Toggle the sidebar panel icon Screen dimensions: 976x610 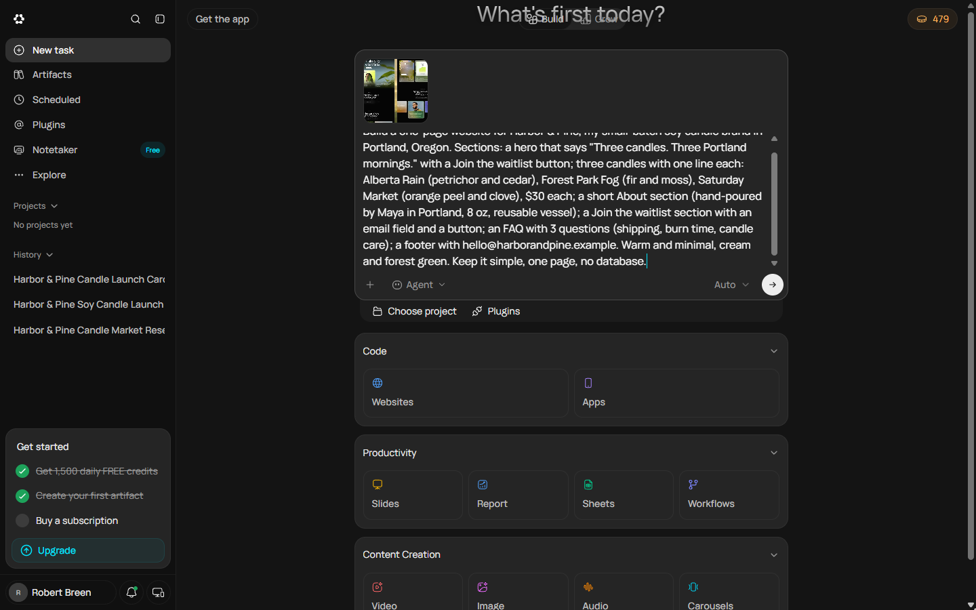tap(160, 19)
